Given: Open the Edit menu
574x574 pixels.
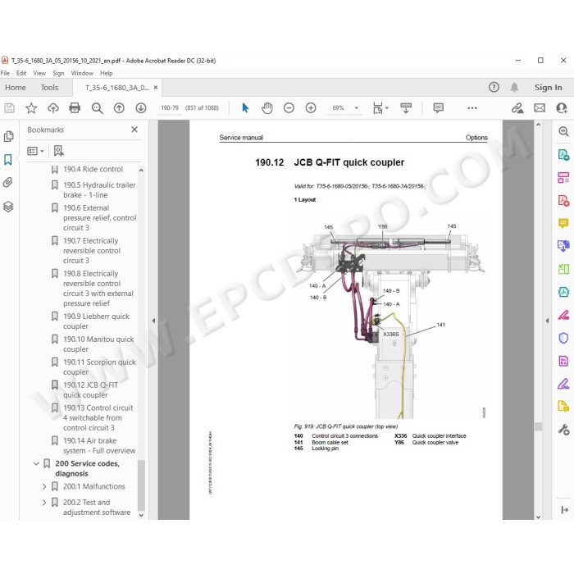Looking at the screenshot, I should click(21, 73).
